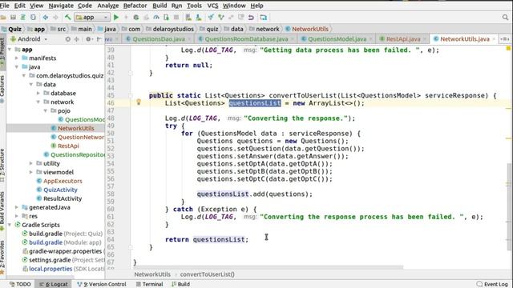The image size is (513, 288).
Task: Click the yellow lightbulb intention icon
Action: (139, 102)
